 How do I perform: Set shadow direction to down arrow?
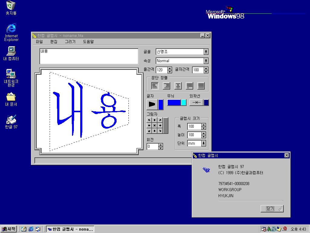click(155, 131)
